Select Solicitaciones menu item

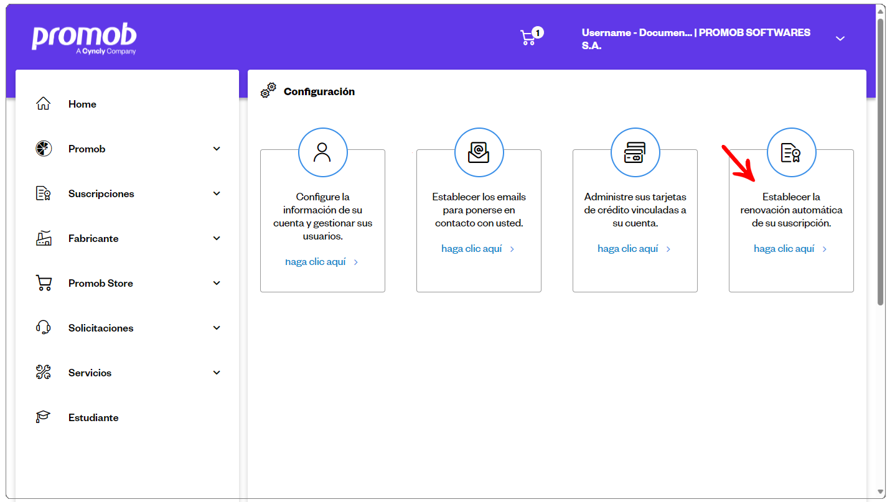click(x=101, y=328)
